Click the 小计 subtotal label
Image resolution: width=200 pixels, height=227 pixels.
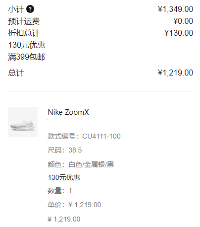16,9
